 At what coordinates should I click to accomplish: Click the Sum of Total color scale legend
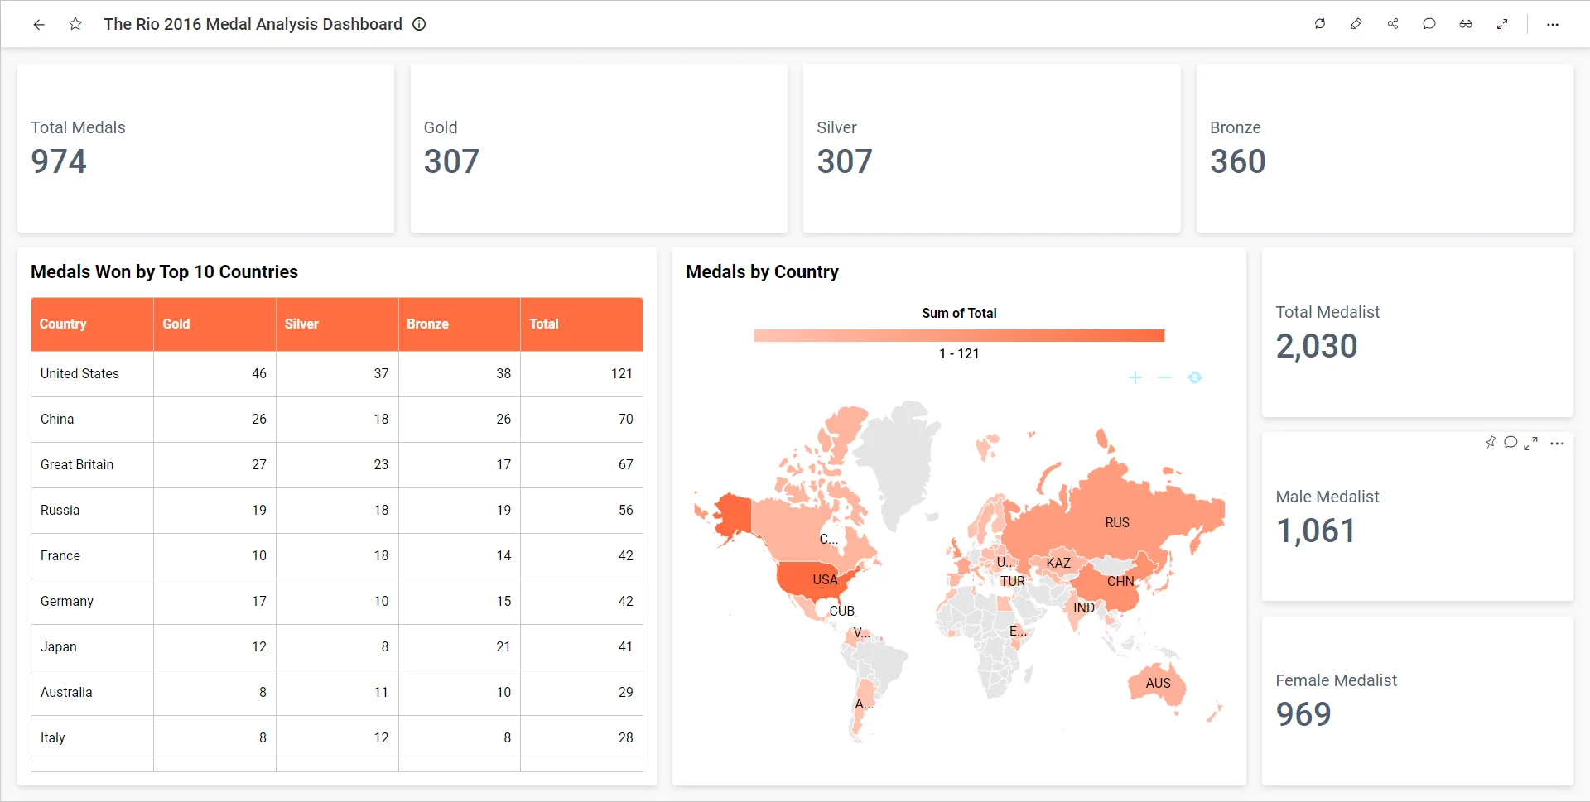(x=958, y=334)
